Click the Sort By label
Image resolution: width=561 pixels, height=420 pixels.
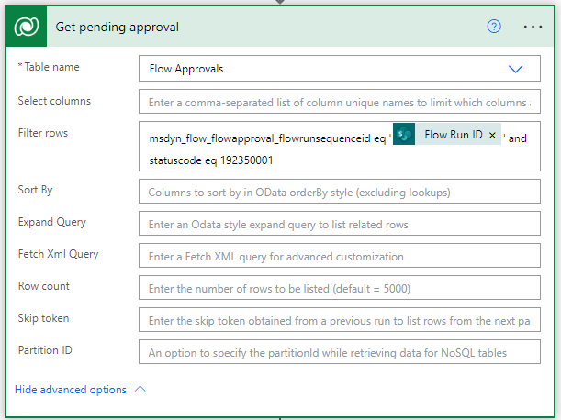point(36,190)
